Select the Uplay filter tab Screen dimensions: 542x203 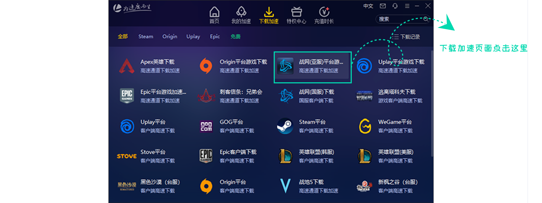point(193,36)
